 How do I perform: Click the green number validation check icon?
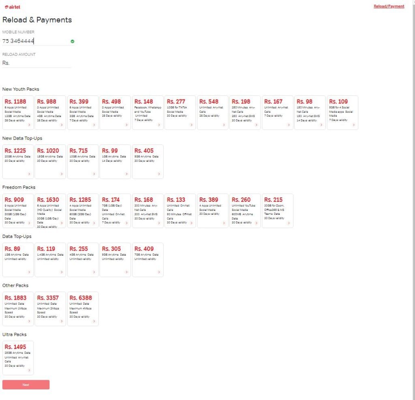click(x=73, y=41)
